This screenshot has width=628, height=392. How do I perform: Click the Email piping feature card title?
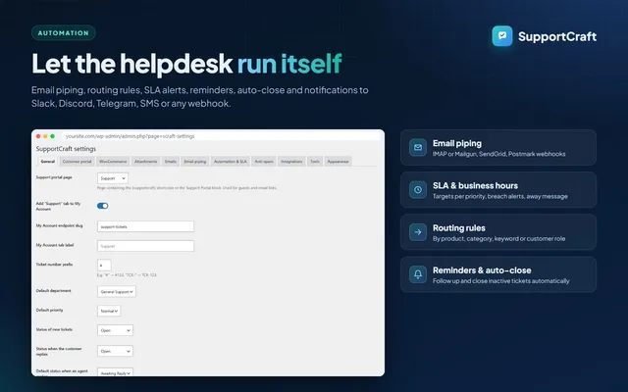(457, 143)
